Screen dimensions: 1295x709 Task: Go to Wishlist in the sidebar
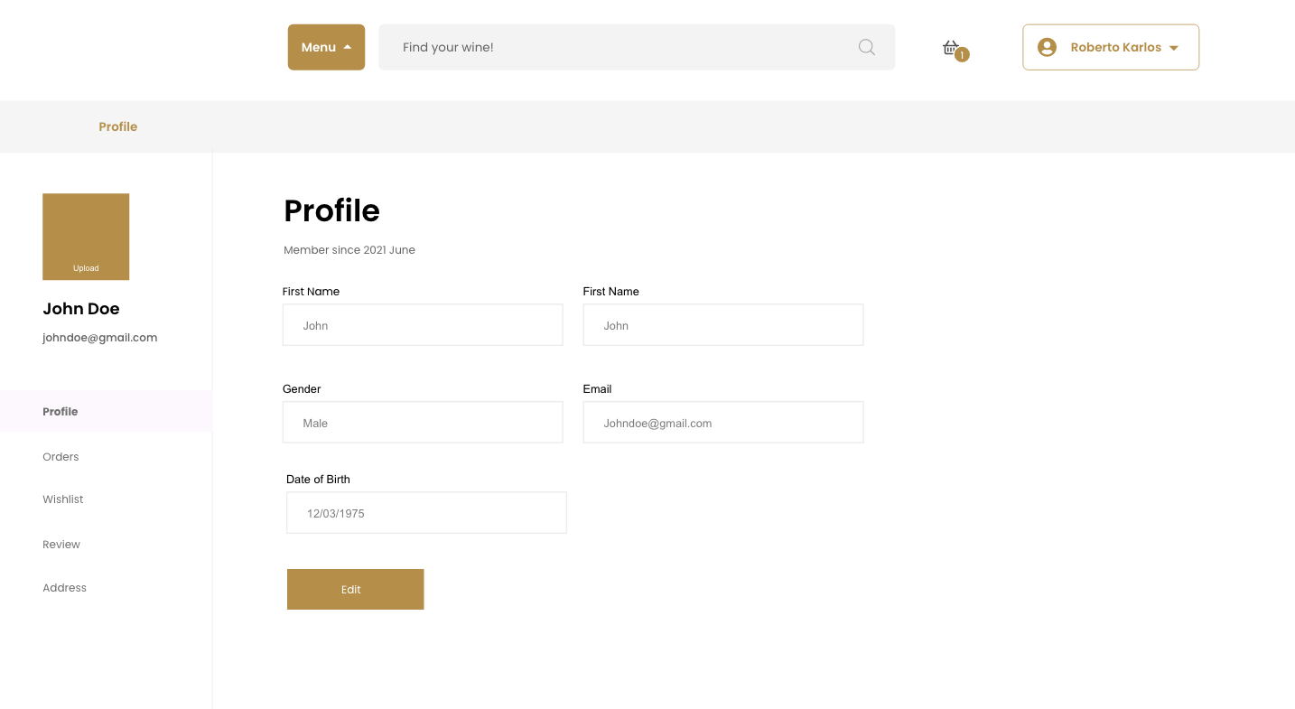pyautogui.click(x=63, y=499)
